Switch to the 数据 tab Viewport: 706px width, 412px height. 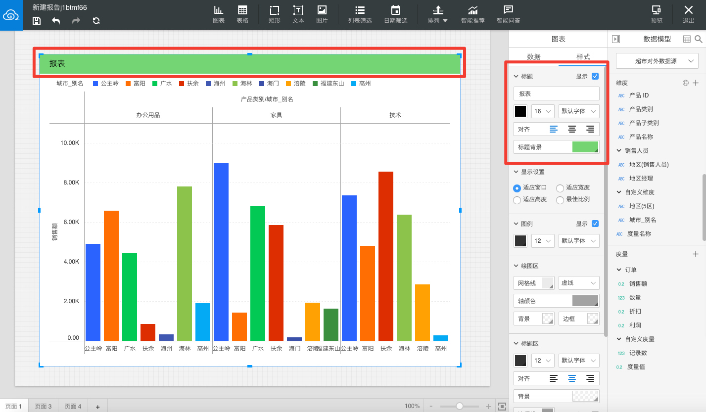click(x=534, y=57)
